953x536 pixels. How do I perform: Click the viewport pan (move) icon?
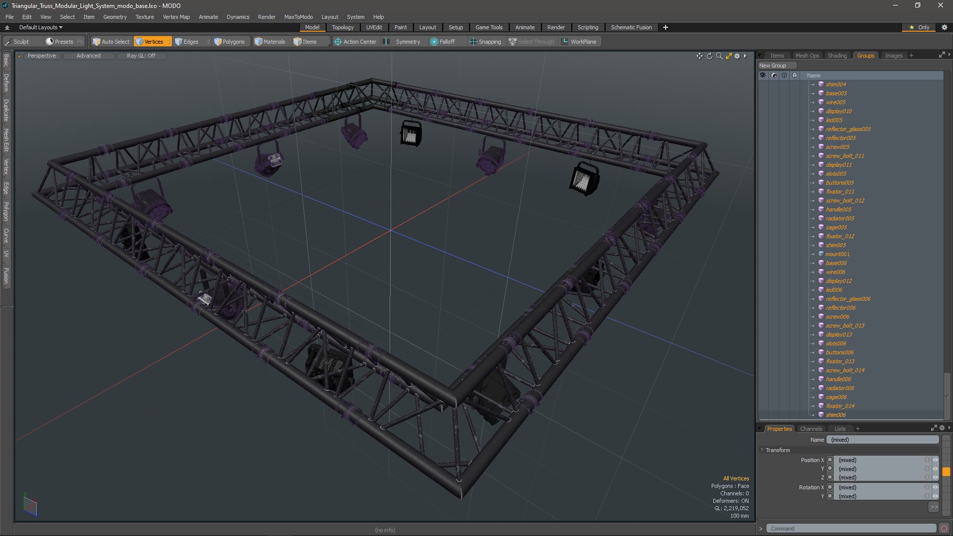pyautogui.click(x=699, y=56)
